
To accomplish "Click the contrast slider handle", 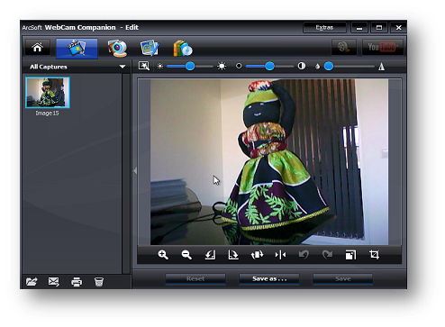I will click(269, 66).
